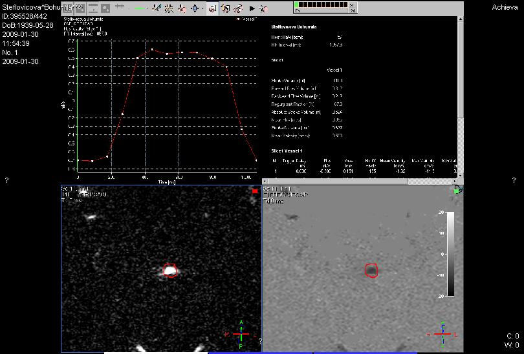Click the grid (#) toolbar icon

click(x=119, y=7)
